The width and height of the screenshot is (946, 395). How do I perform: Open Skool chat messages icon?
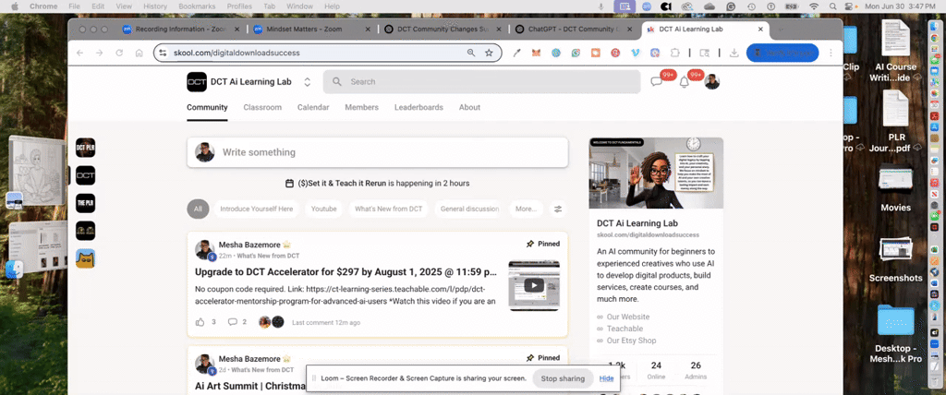tap(657, 82)
